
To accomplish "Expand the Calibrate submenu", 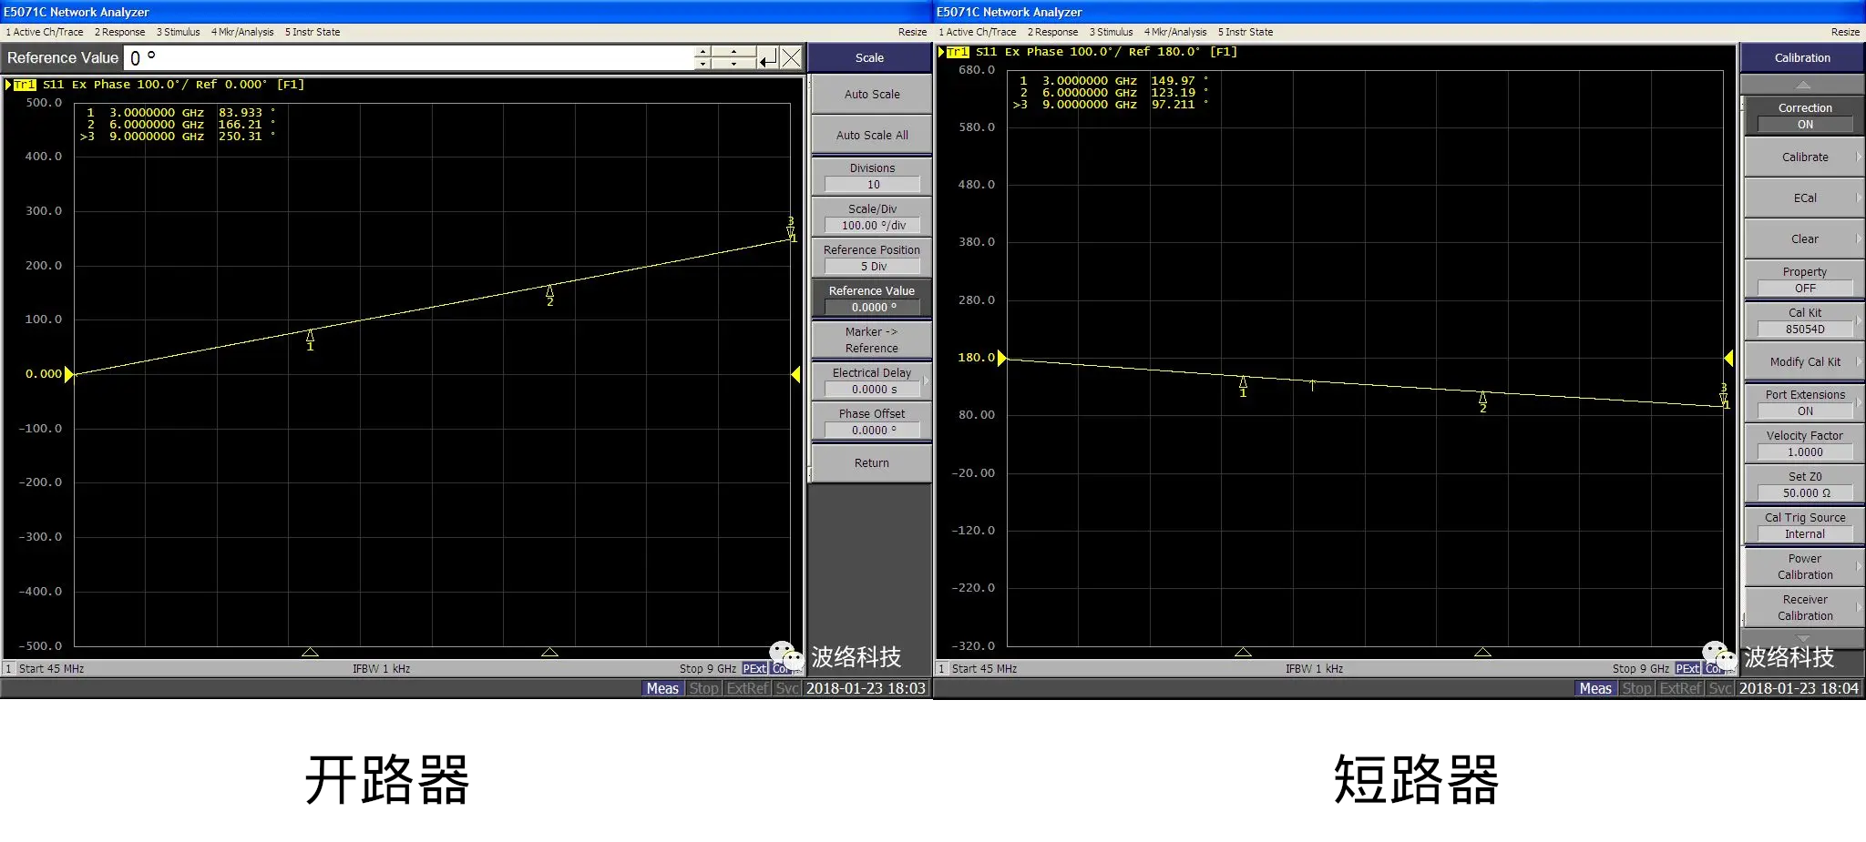I will coord(1804,157).
